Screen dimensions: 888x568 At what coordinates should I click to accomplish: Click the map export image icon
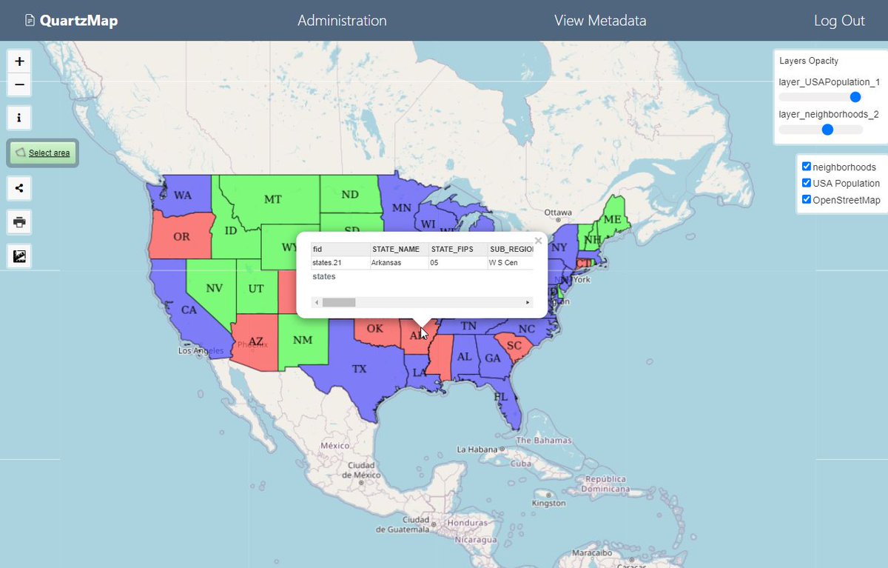click(18, 255)
